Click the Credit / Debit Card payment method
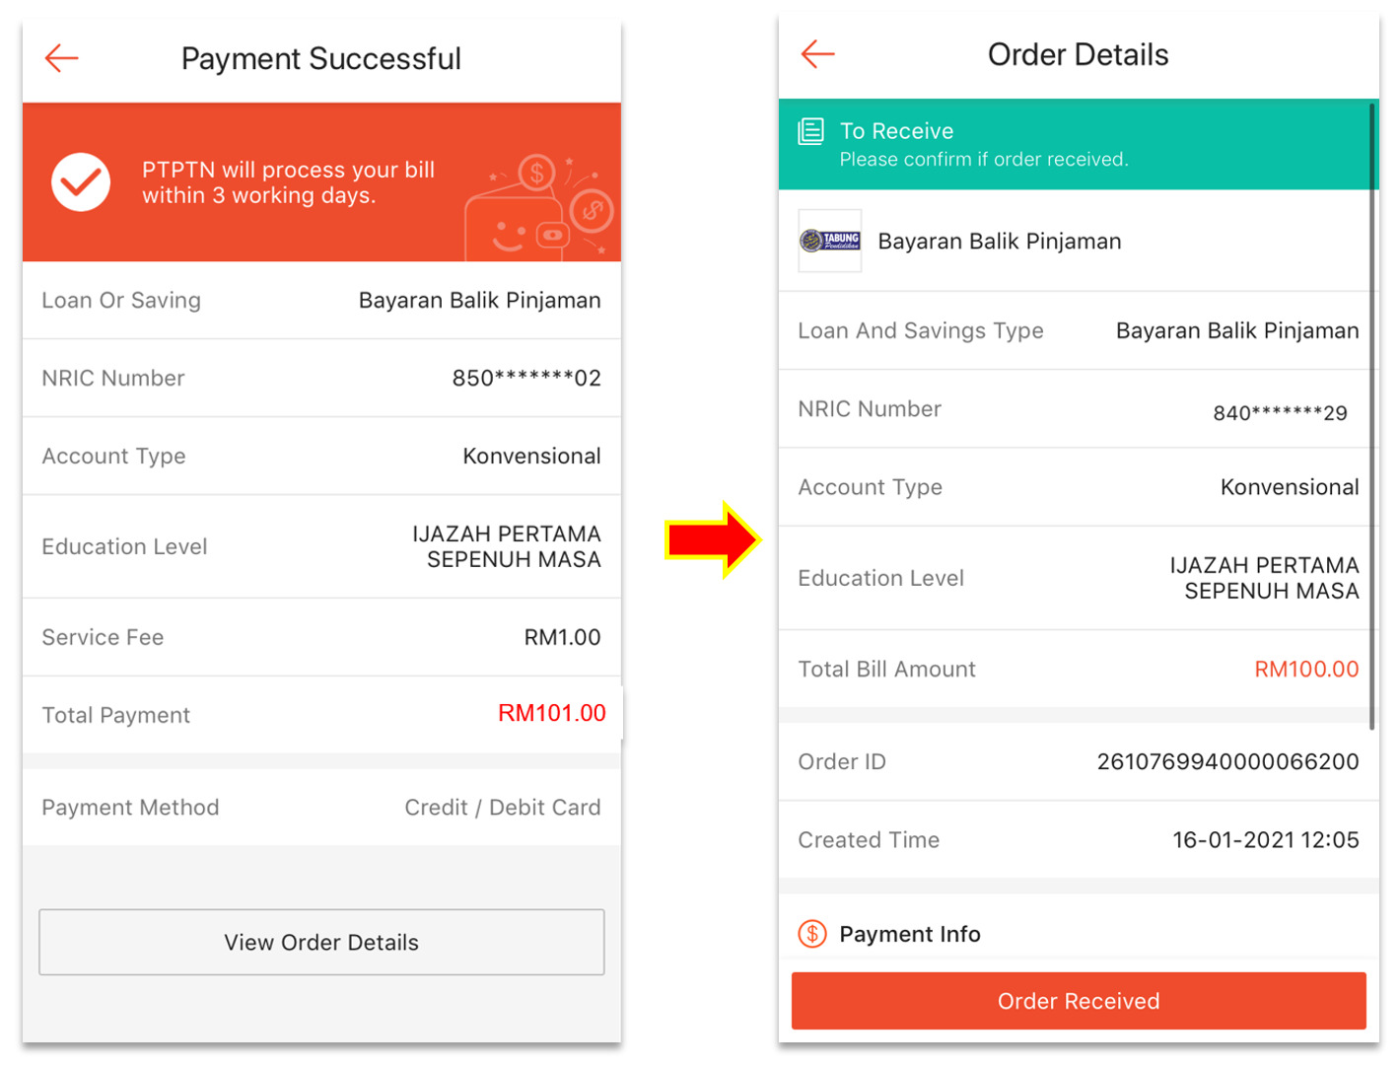 click(x=502, y=808)
